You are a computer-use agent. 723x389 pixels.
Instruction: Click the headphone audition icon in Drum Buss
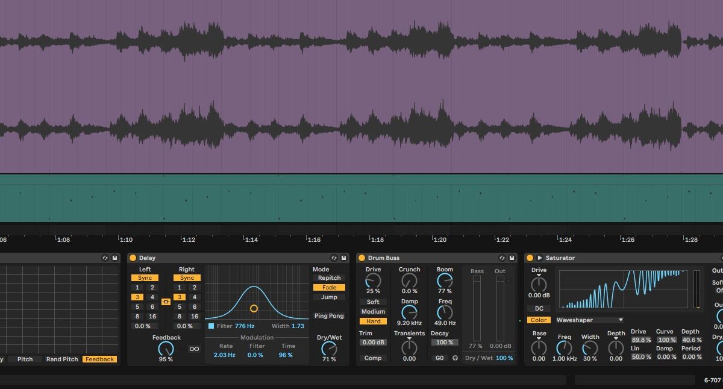click(455, 358)
